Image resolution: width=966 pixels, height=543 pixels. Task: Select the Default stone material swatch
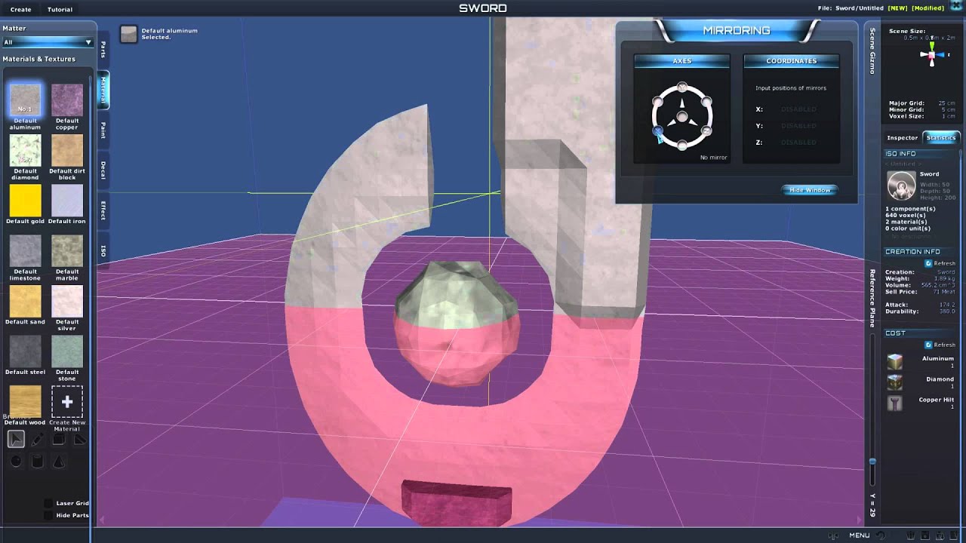[67, 351]
